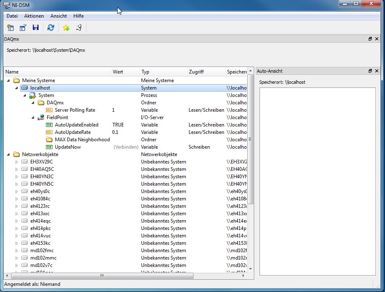Click the save (floppy disk) toolbar icon
This screenshot has height=292, width=385.
36,28
